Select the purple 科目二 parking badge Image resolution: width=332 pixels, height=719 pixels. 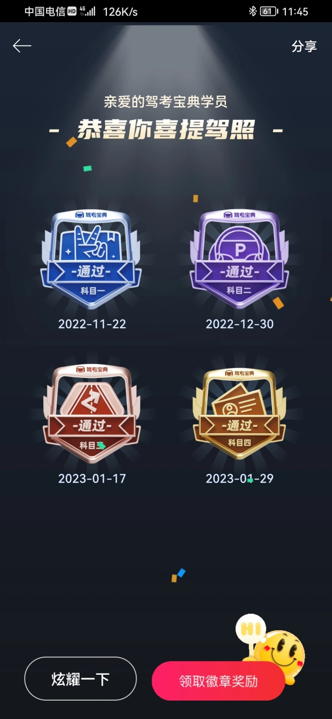[x=240, y=259]
